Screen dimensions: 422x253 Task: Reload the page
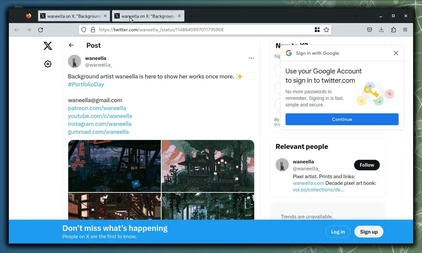coord(41,30)
